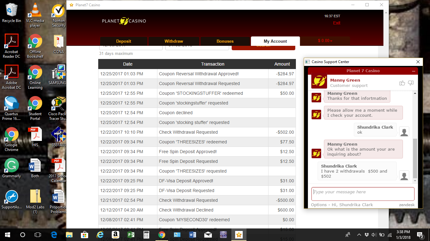Click the Transaction column header

click(x=213, y=64)
